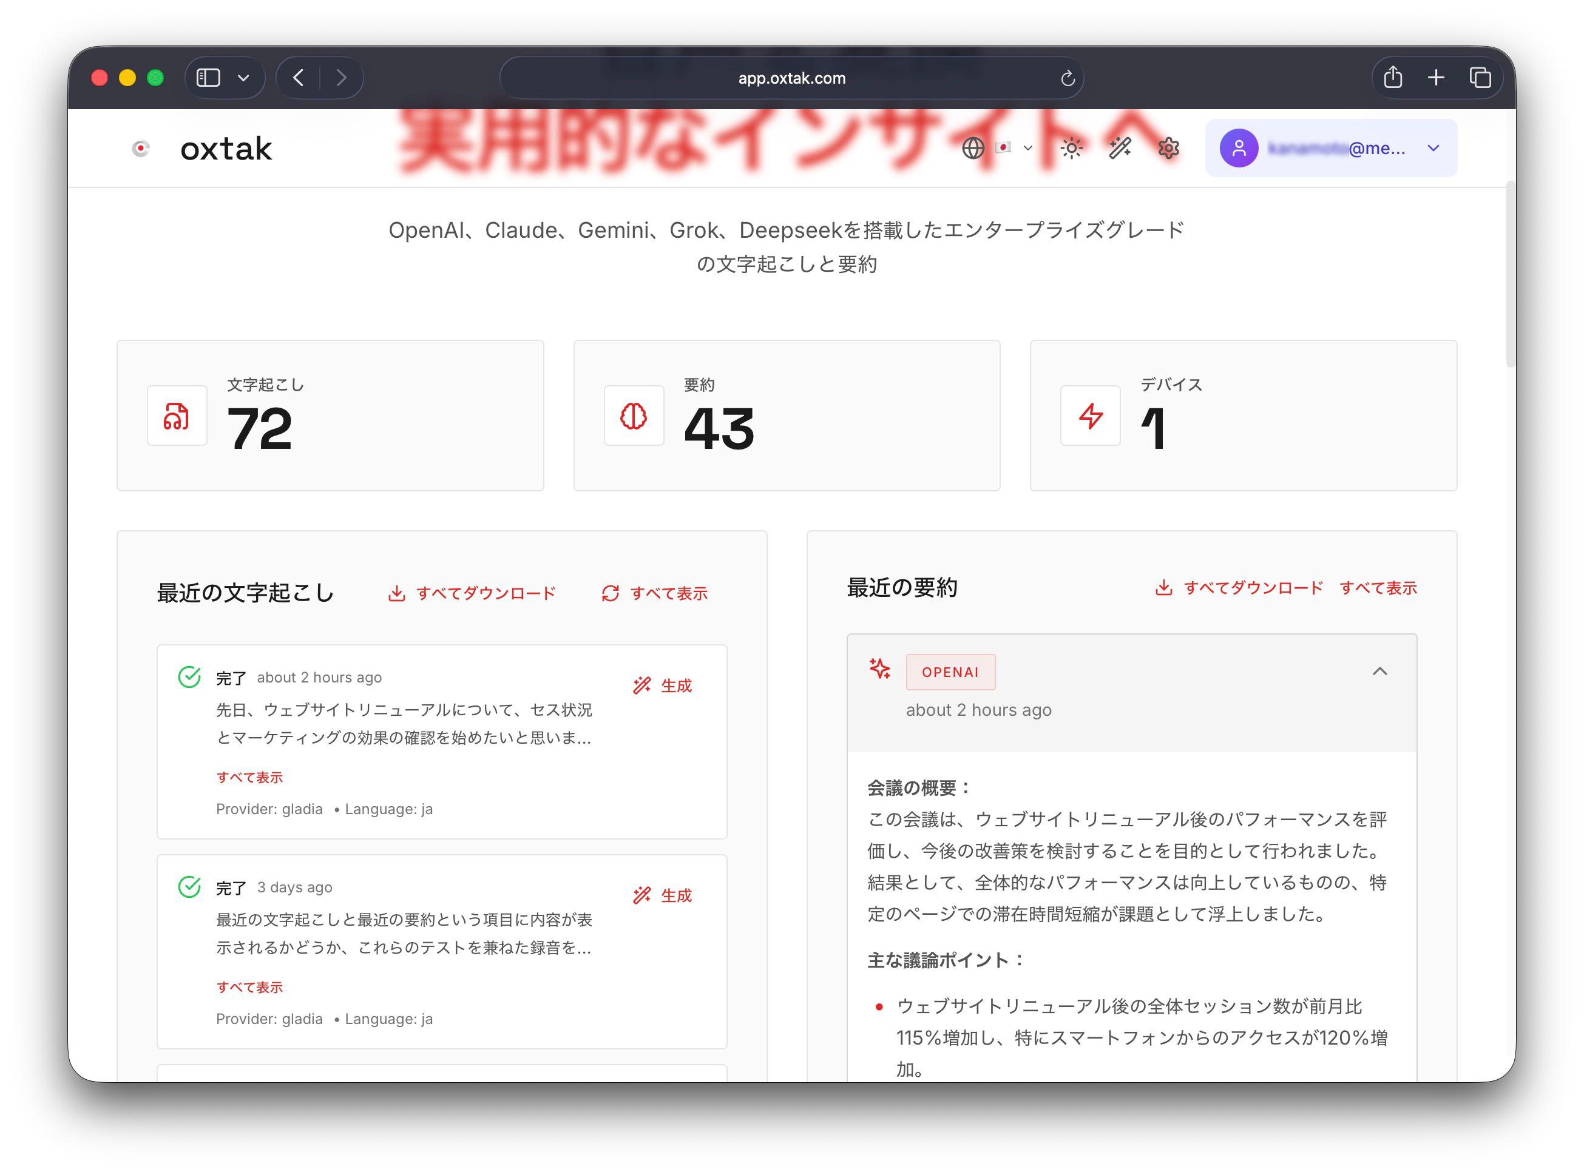Viewport: 1584px width, 1172px height.
Task: Click the app.oxtak.com address bar
Action: pos(791,78)
